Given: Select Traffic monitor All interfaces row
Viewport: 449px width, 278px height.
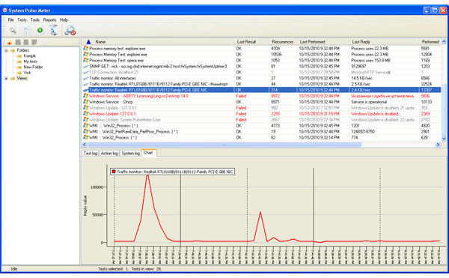Looking at the screenshot, I should (262, 78).
